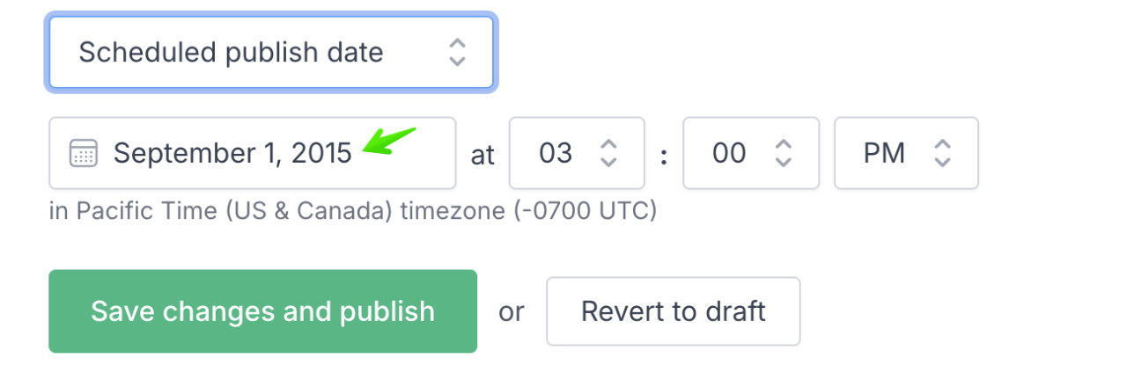Click the chevrons on the publish date selector
The width and height of the screenshot is (1127, 387).
coord(456,52)
